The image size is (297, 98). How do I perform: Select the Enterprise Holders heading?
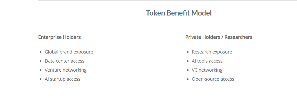[60, 37]
